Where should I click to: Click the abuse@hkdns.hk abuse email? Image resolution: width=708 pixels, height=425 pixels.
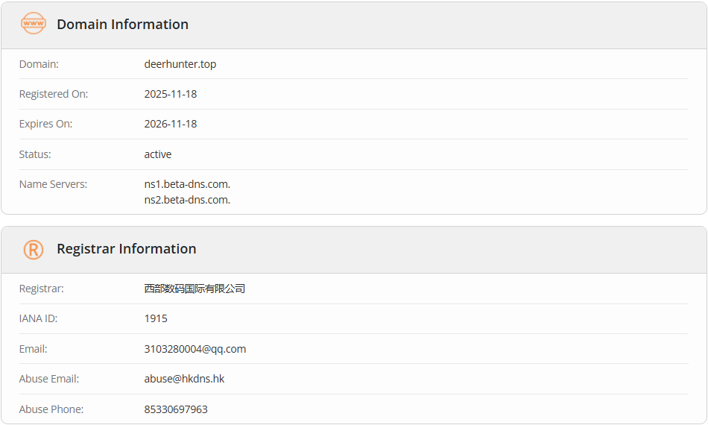(x=184, y=379)
